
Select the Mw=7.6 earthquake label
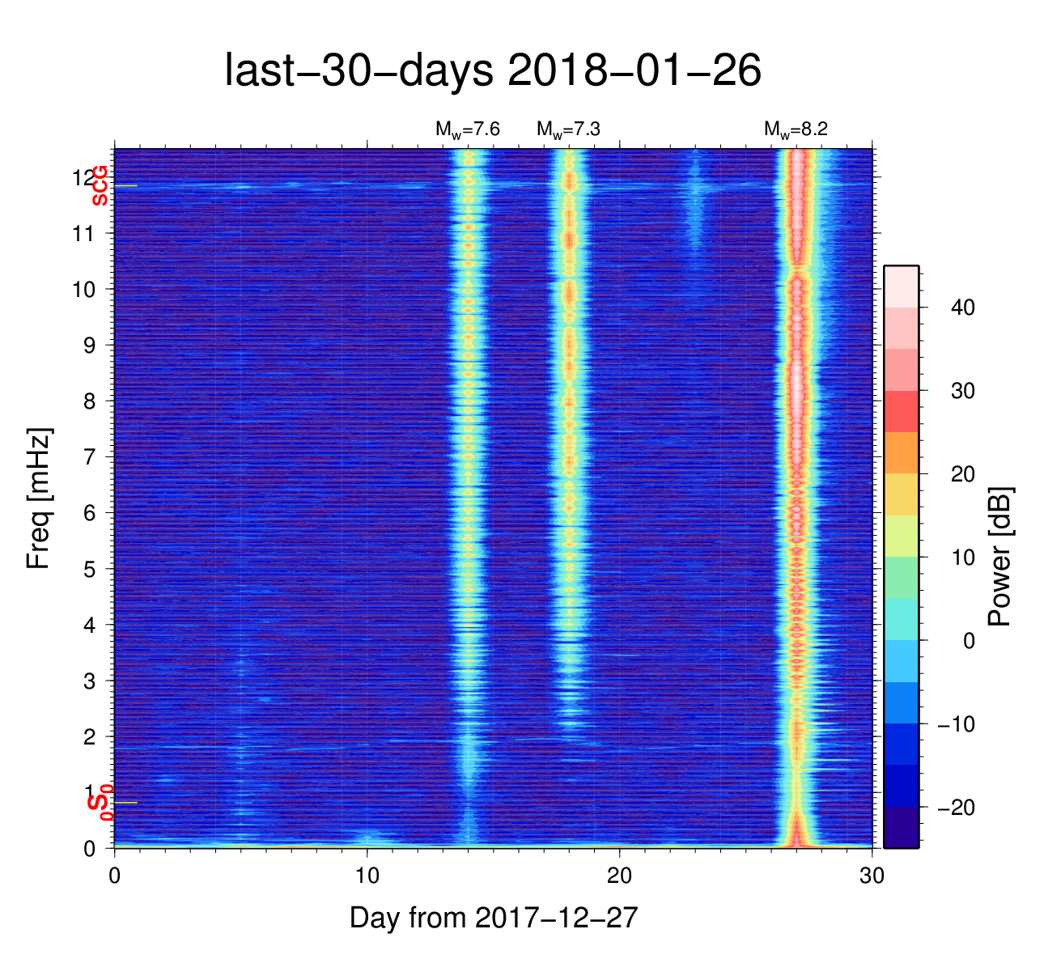click(468, 129)
